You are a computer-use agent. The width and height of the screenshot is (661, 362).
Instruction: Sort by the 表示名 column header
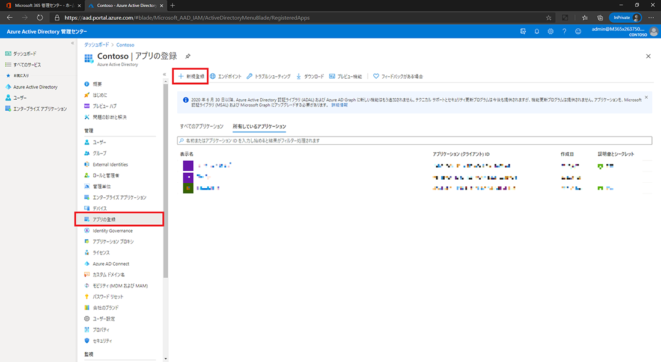pyautogui.click(x=187, y=154)
